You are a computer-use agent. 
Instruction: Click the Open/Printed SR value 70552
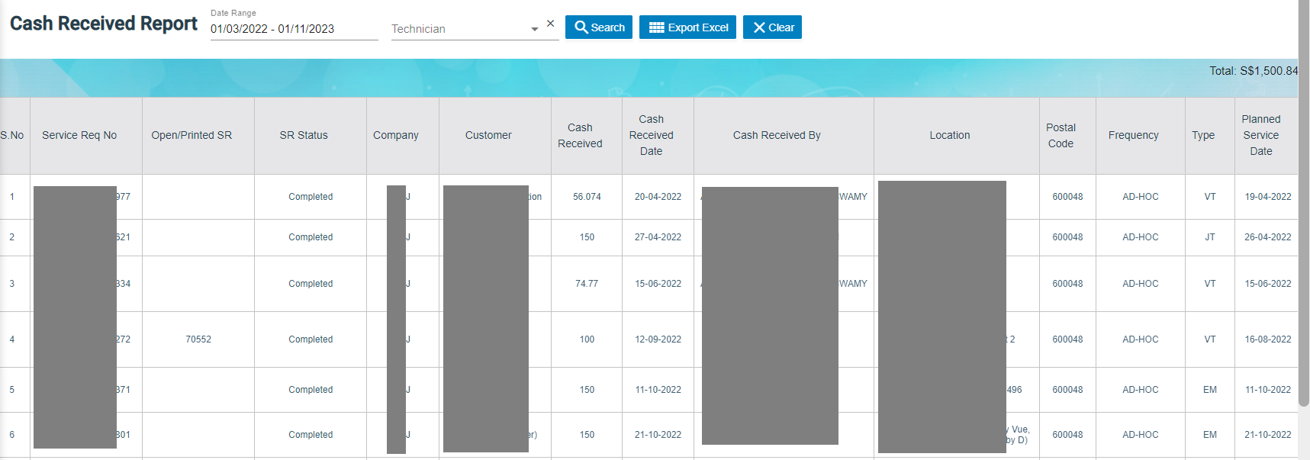coord(198,339)
